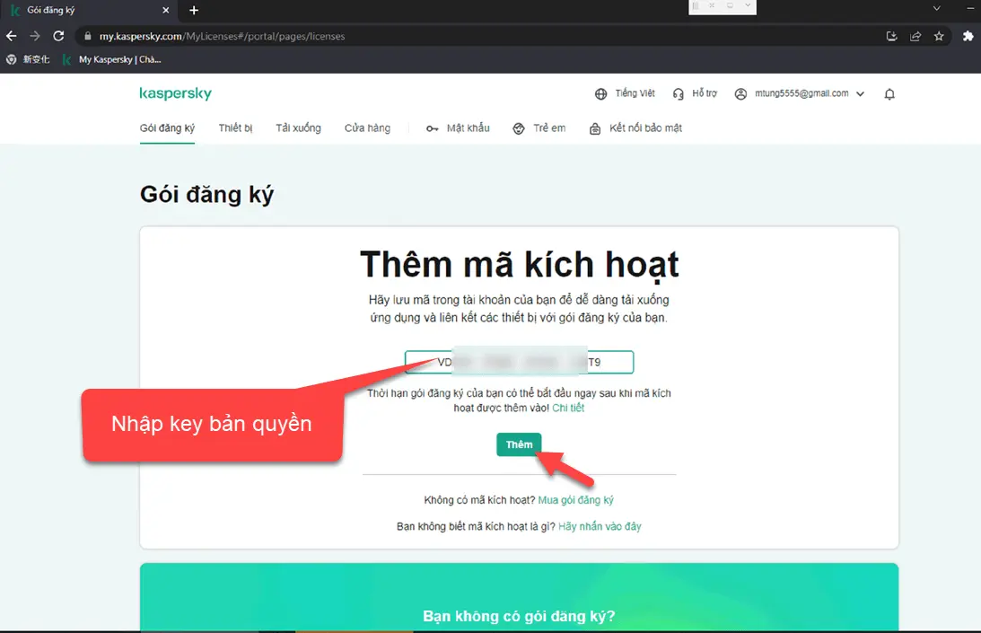The image size is (981, 633).
Task: Bookmark this page with the star icon
Action: [939, 36]
